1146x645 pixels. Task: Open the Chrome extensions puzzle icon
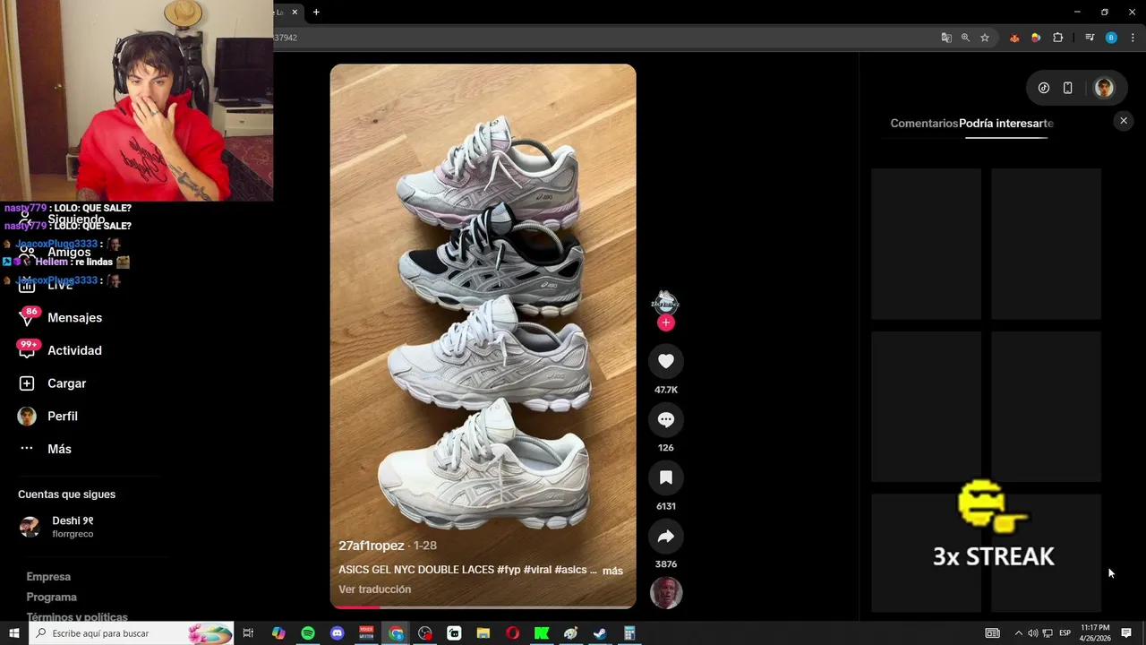[1057, 38]
